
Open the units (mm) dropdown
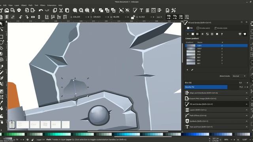pos(159,17)
